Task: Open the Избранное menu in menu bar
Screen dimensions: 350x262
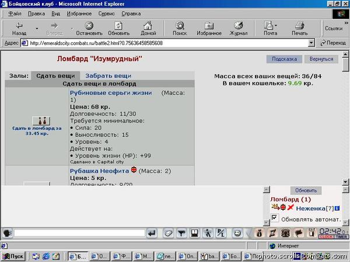Action: 79,13
